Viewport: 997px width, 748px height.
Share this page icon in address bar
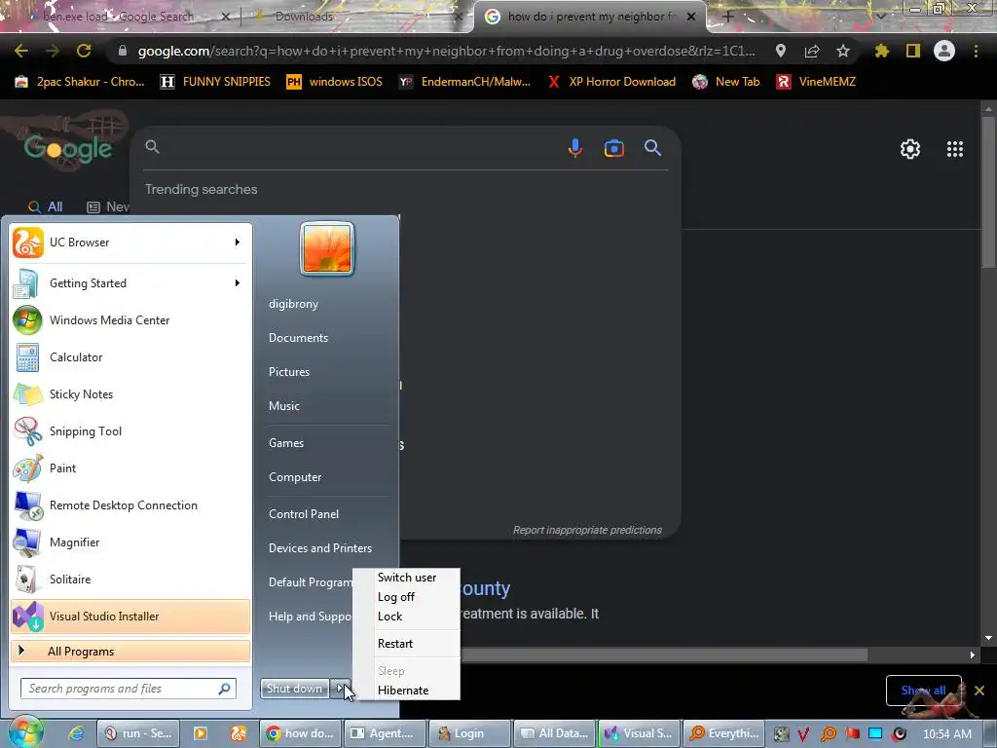pyautogui.click(x=811, y=51)
